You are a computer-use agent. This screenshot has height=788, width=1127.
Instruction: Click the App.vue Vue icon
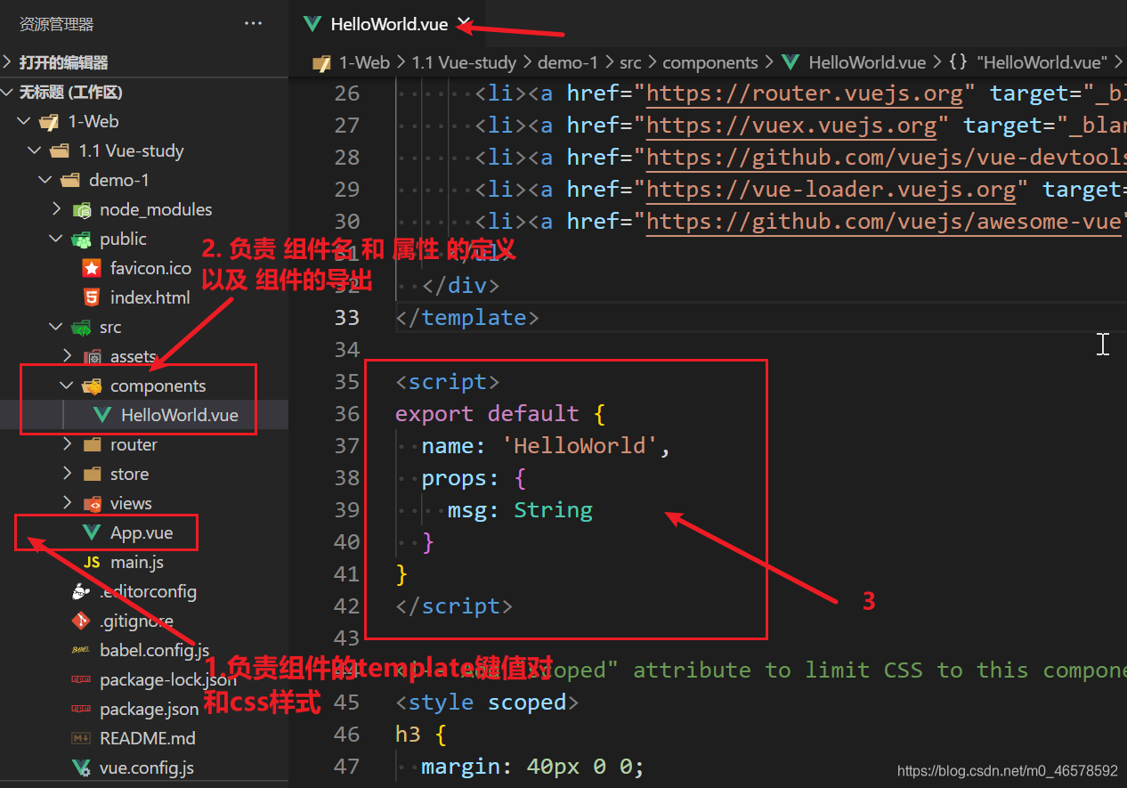[92, 532]
